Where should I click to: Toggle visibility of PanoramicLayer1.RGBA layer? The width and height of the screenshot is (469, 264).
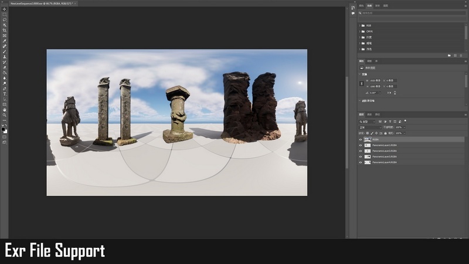tap(361, 145)
